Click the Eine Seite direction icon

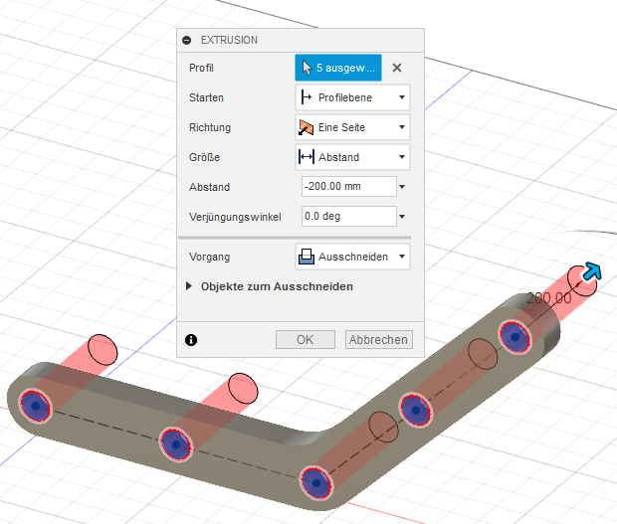[306, 127]
